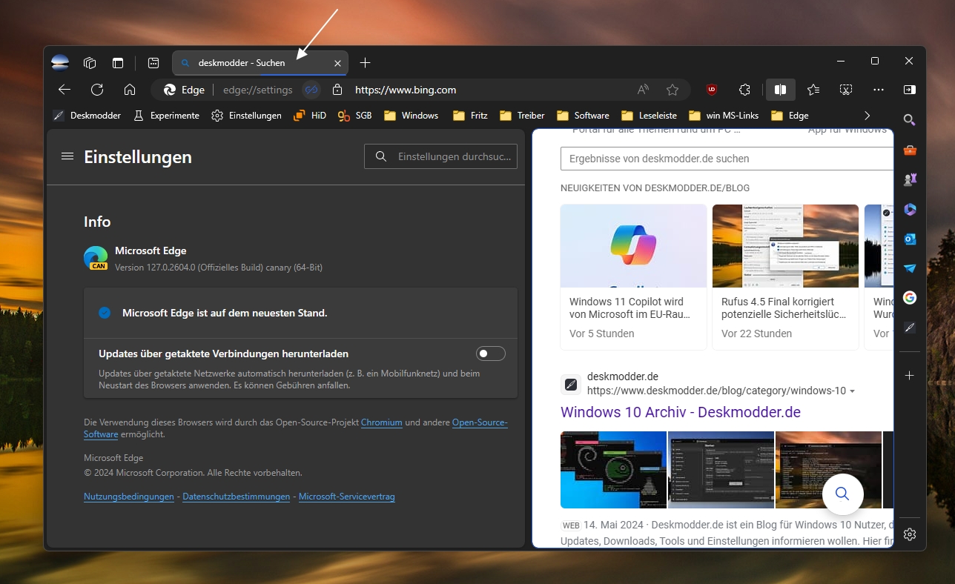The width and height of the screenshot is (955, 584).
Task: Open the Settings and more menu
Action: click(x=879, y=90)
